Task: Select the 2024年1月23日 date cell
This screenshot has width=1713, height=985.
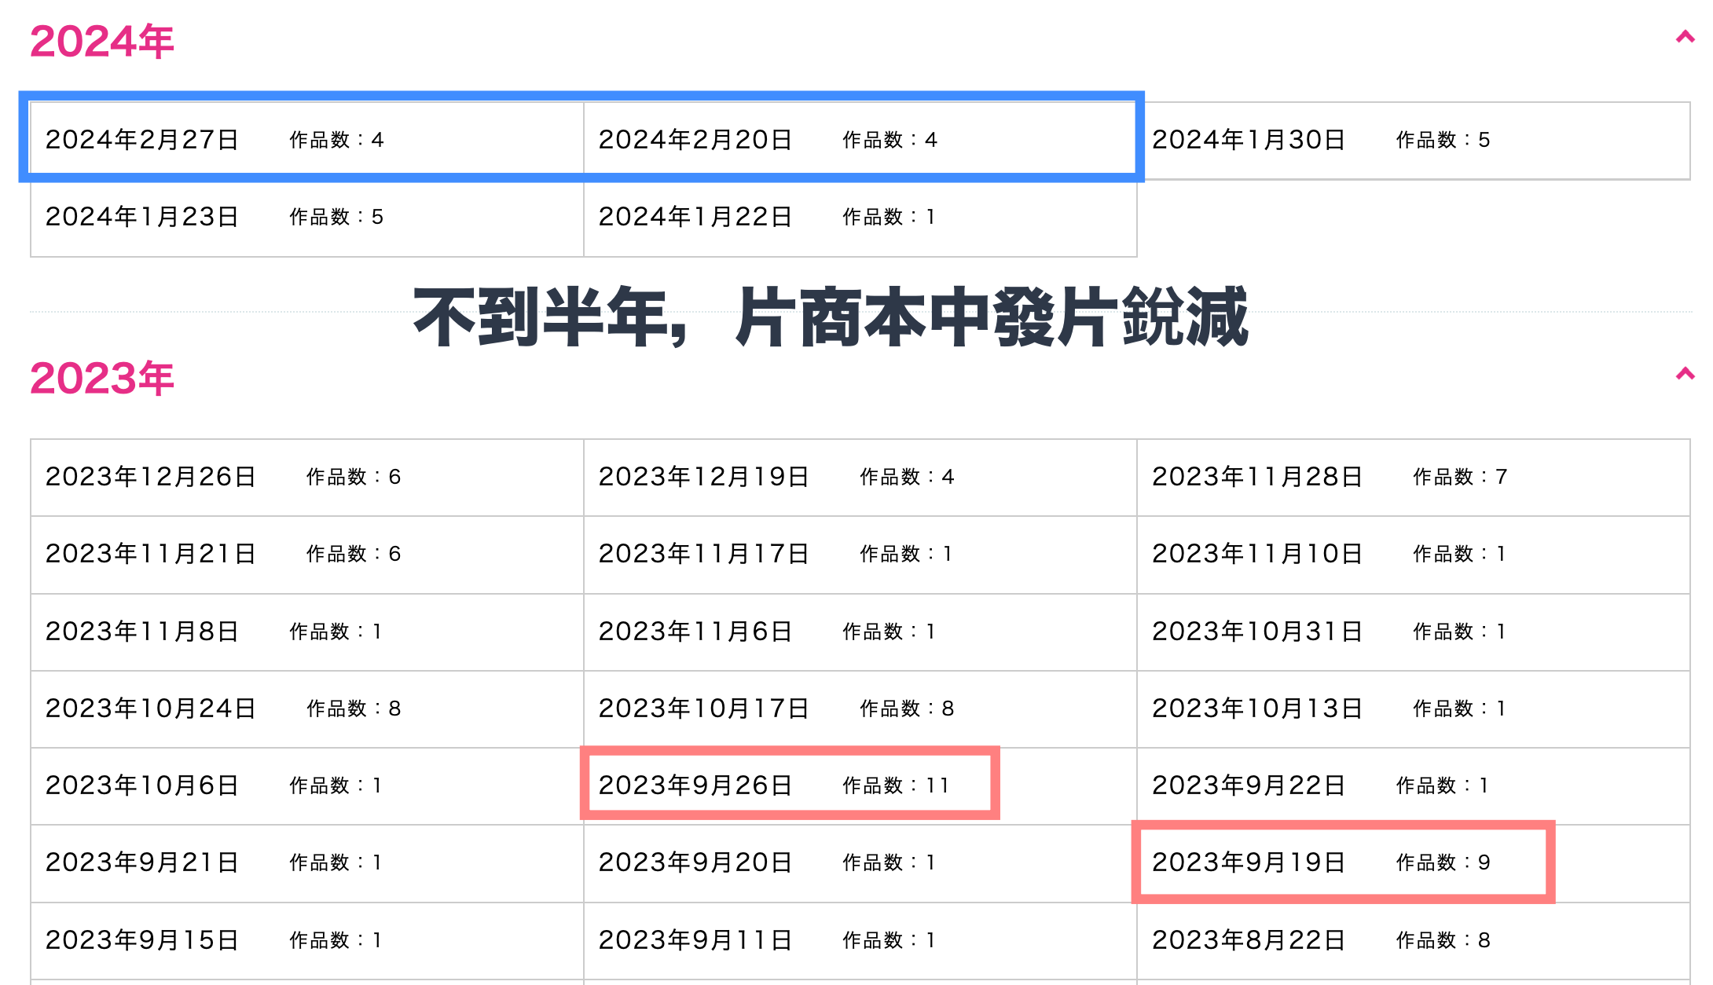Action: click(x=142, y=217)
